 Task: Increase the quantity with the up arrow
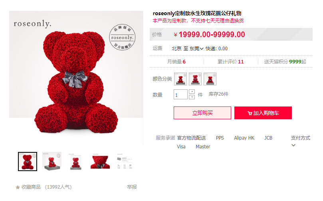coord(192,92)
